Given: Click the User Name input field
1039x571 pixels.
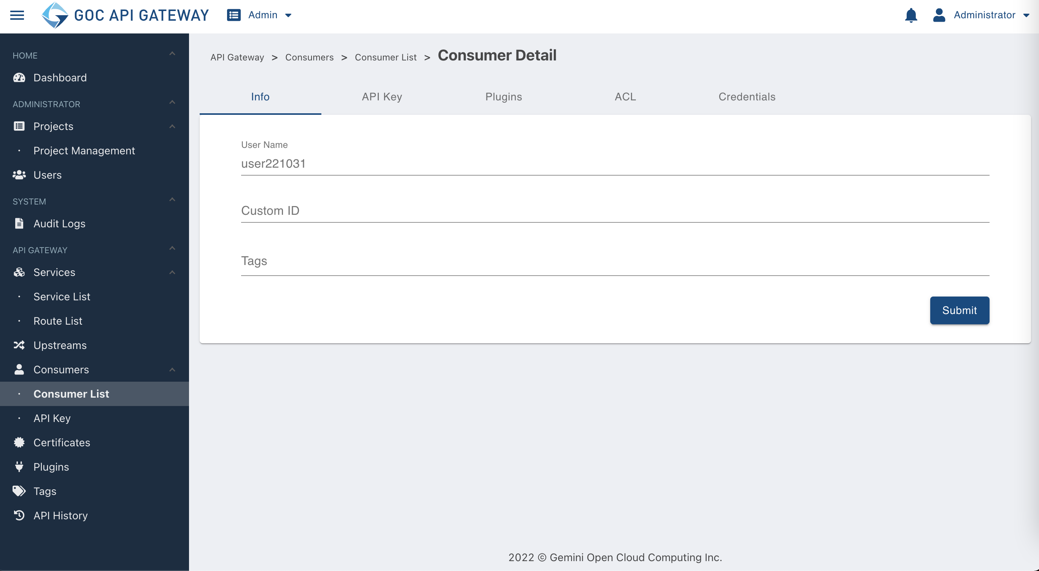Looking at the screenshot, I should coord(615,164).
